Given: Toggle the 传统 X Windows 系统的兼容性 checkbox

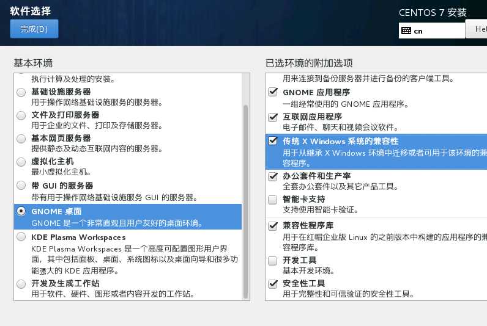Looking at the screenshot, I should pos(273,140).
